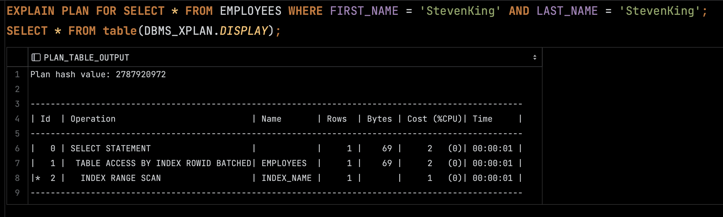Select result row number 9
The image size is (723, 217).
coord(17,193)
